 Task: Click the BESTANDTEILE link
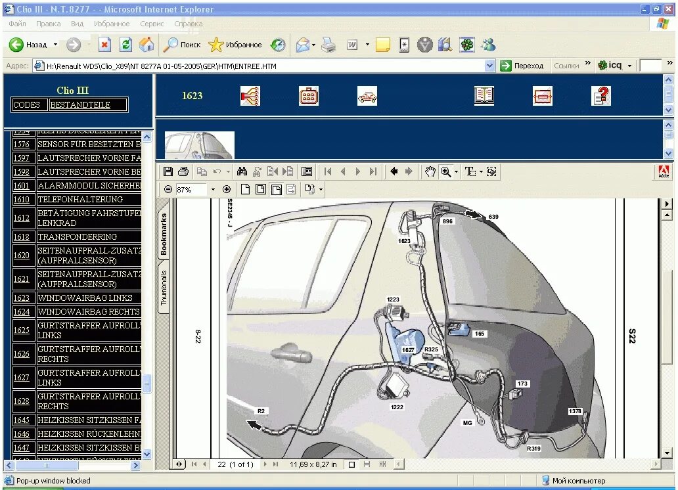tap(80, 104)
